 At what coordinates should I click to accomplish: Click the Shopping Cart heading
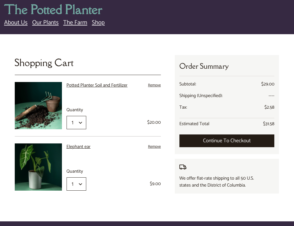[44, 63]
